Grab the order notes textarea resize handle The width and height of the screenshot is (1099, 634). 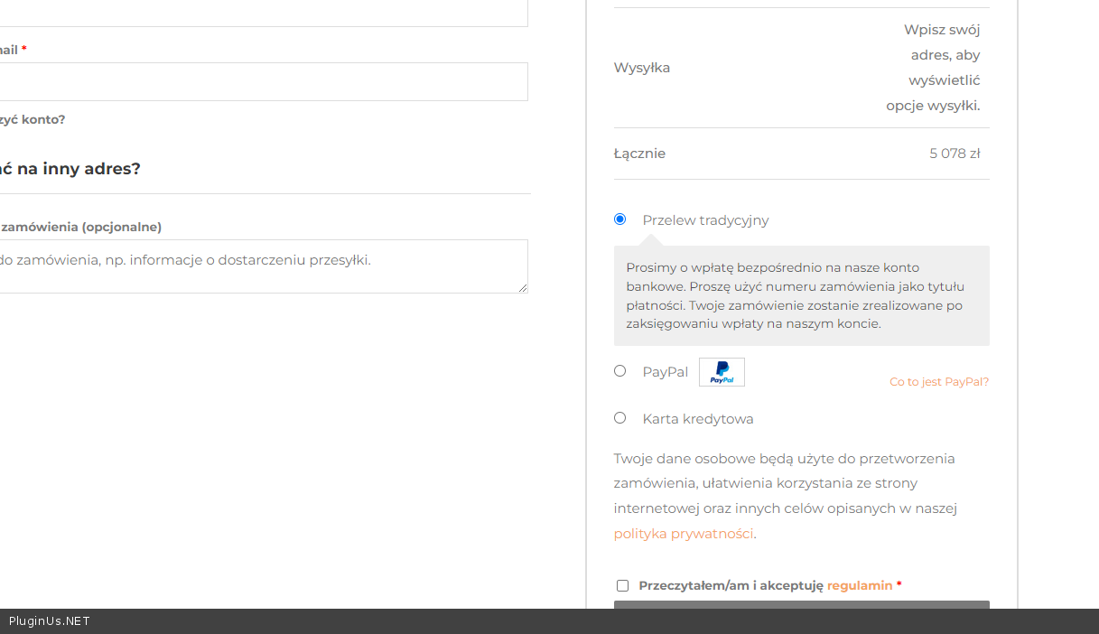[522, 287]
